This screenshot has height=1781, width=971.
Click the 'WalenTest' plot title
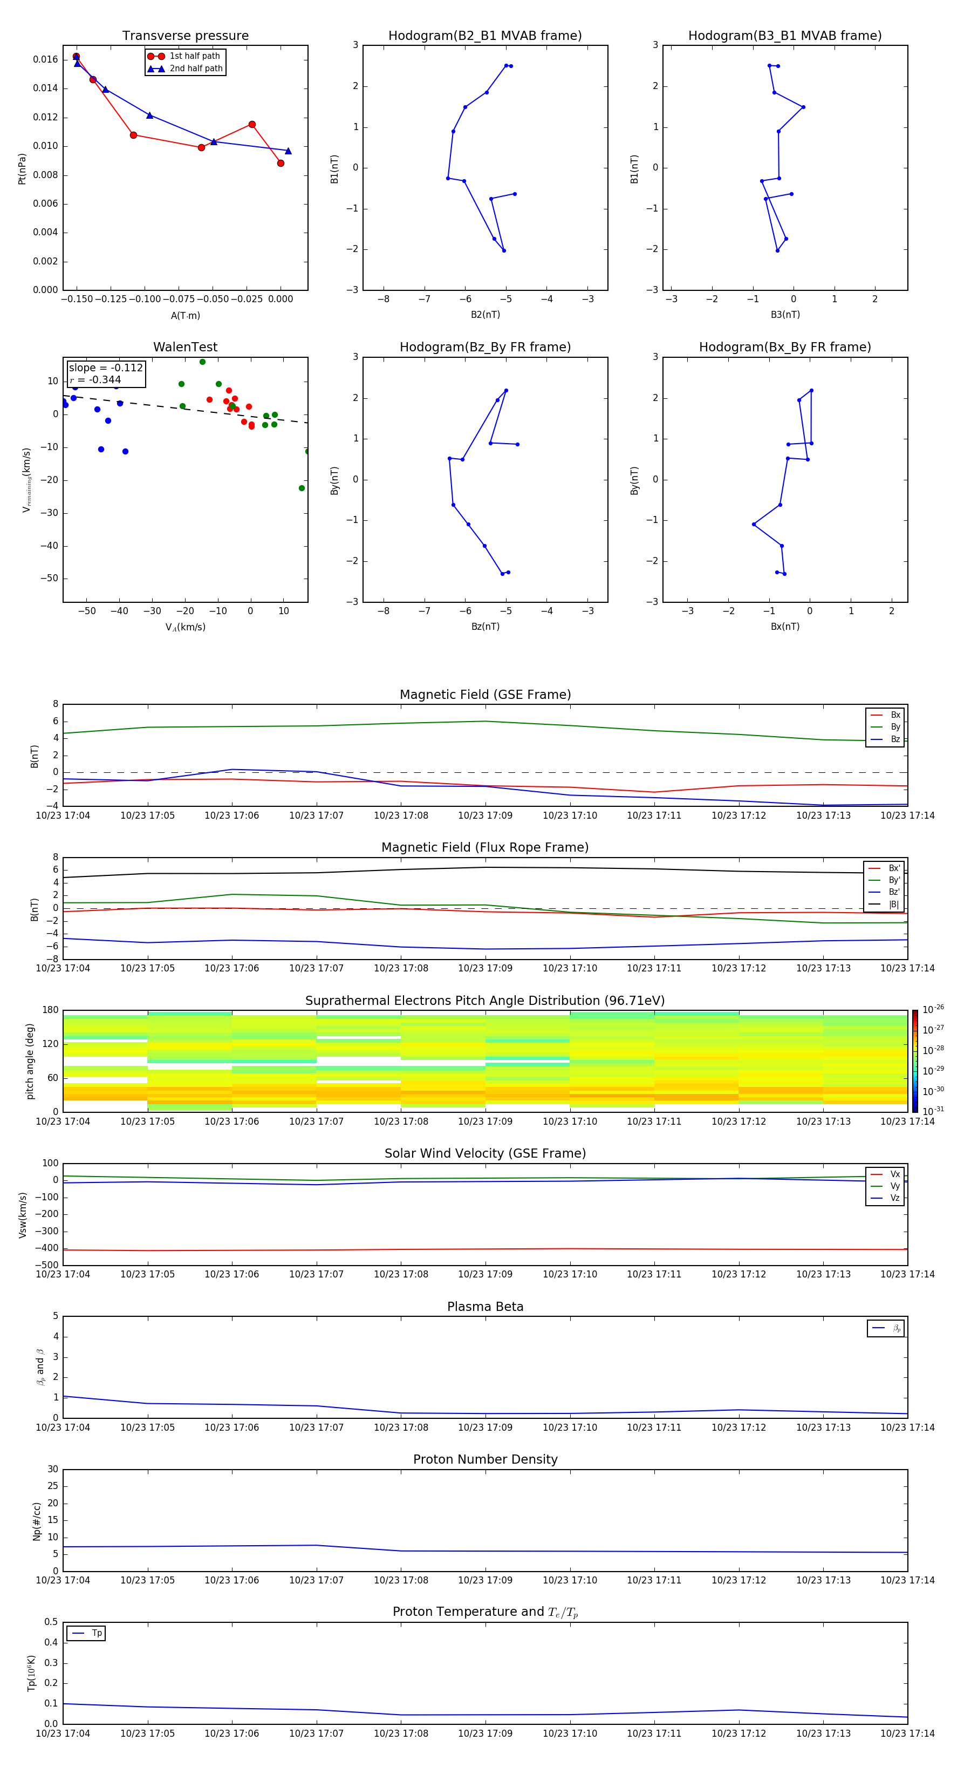pyautogui.click(x=185, y=347)
